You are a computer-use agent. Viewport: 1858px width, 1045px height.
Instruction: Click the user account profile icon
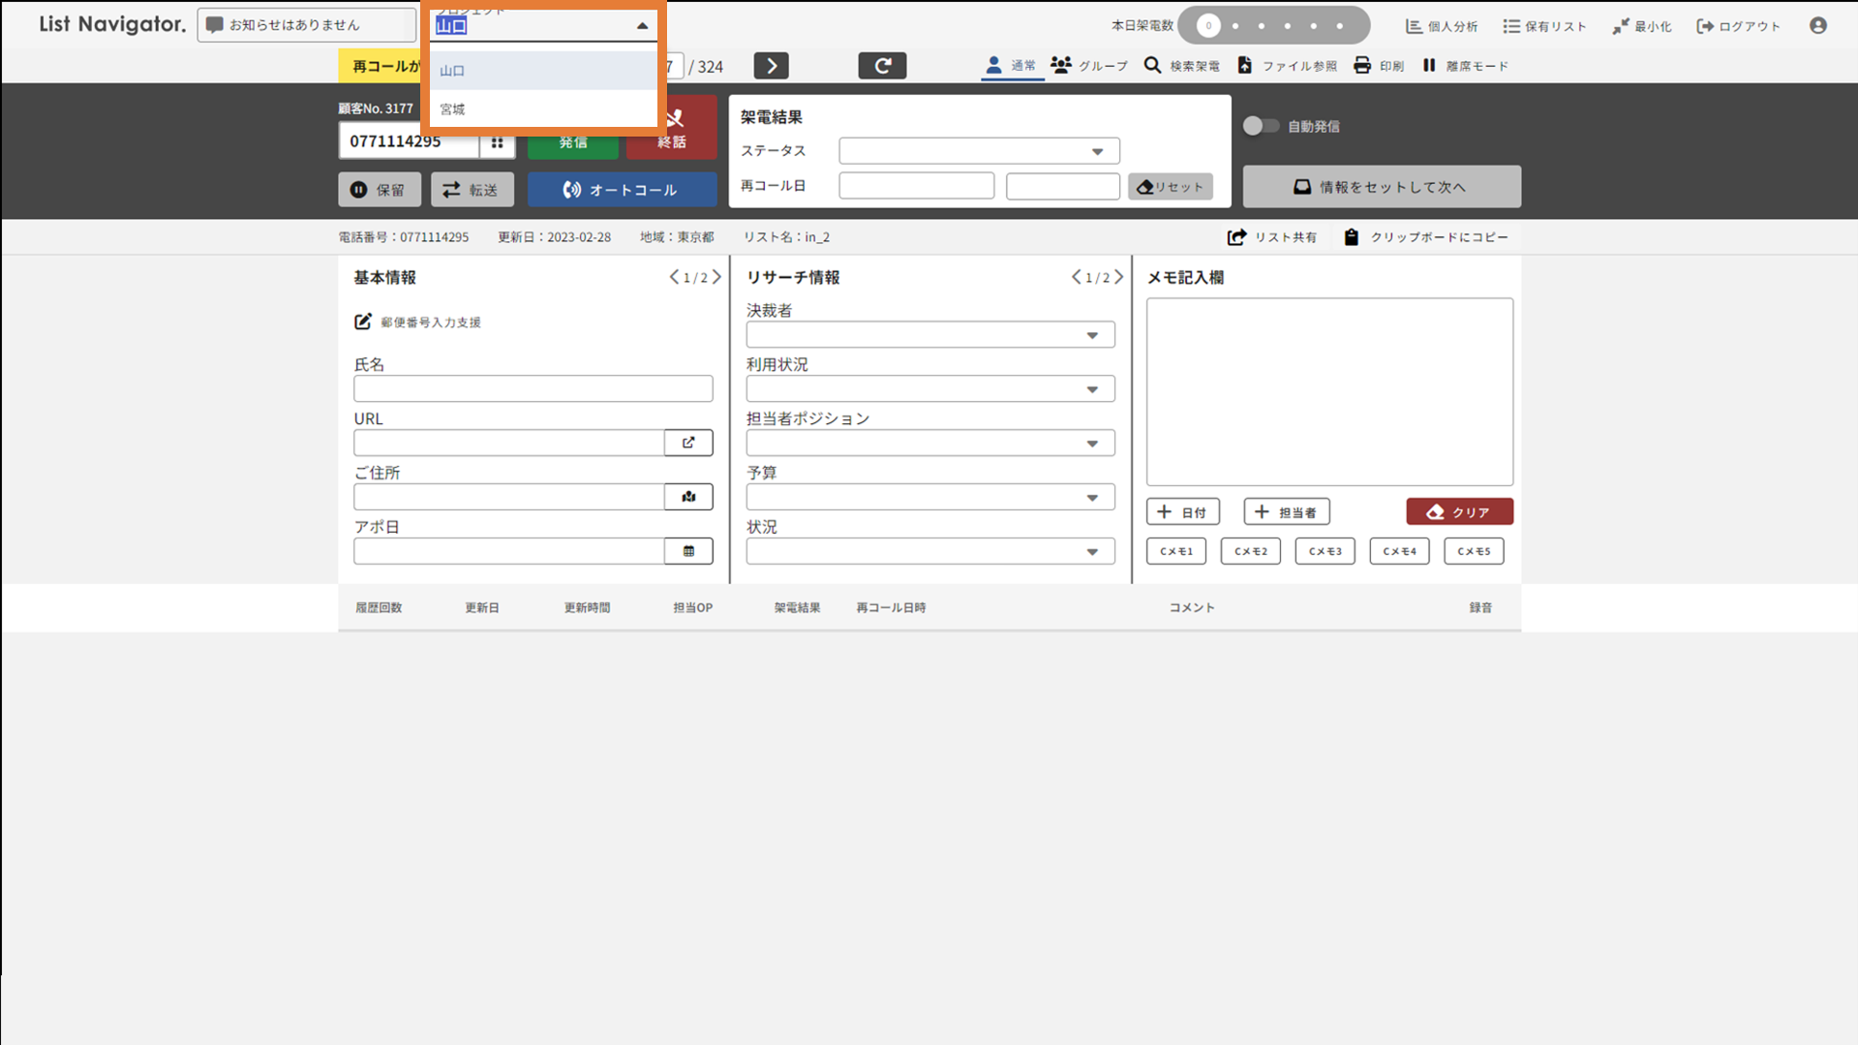pos(1817,26)
